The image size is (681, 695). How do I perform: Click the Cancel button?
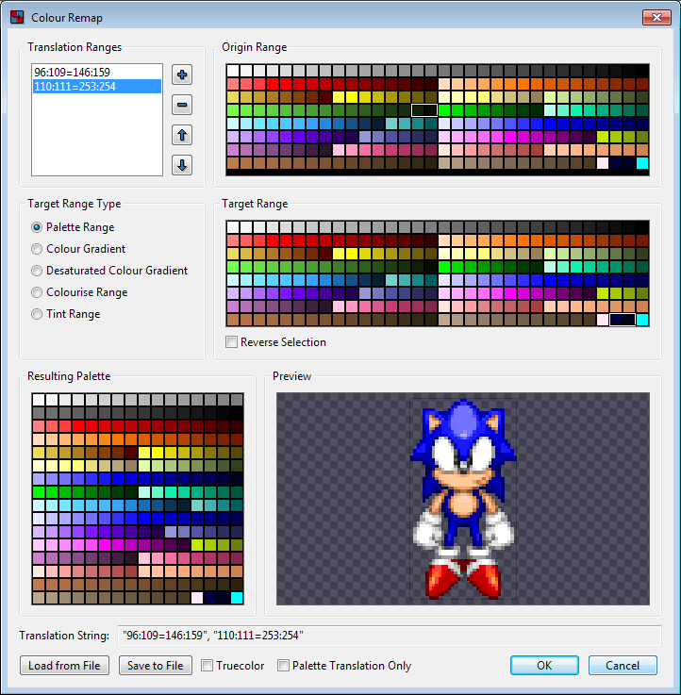[x=623, y=666]
